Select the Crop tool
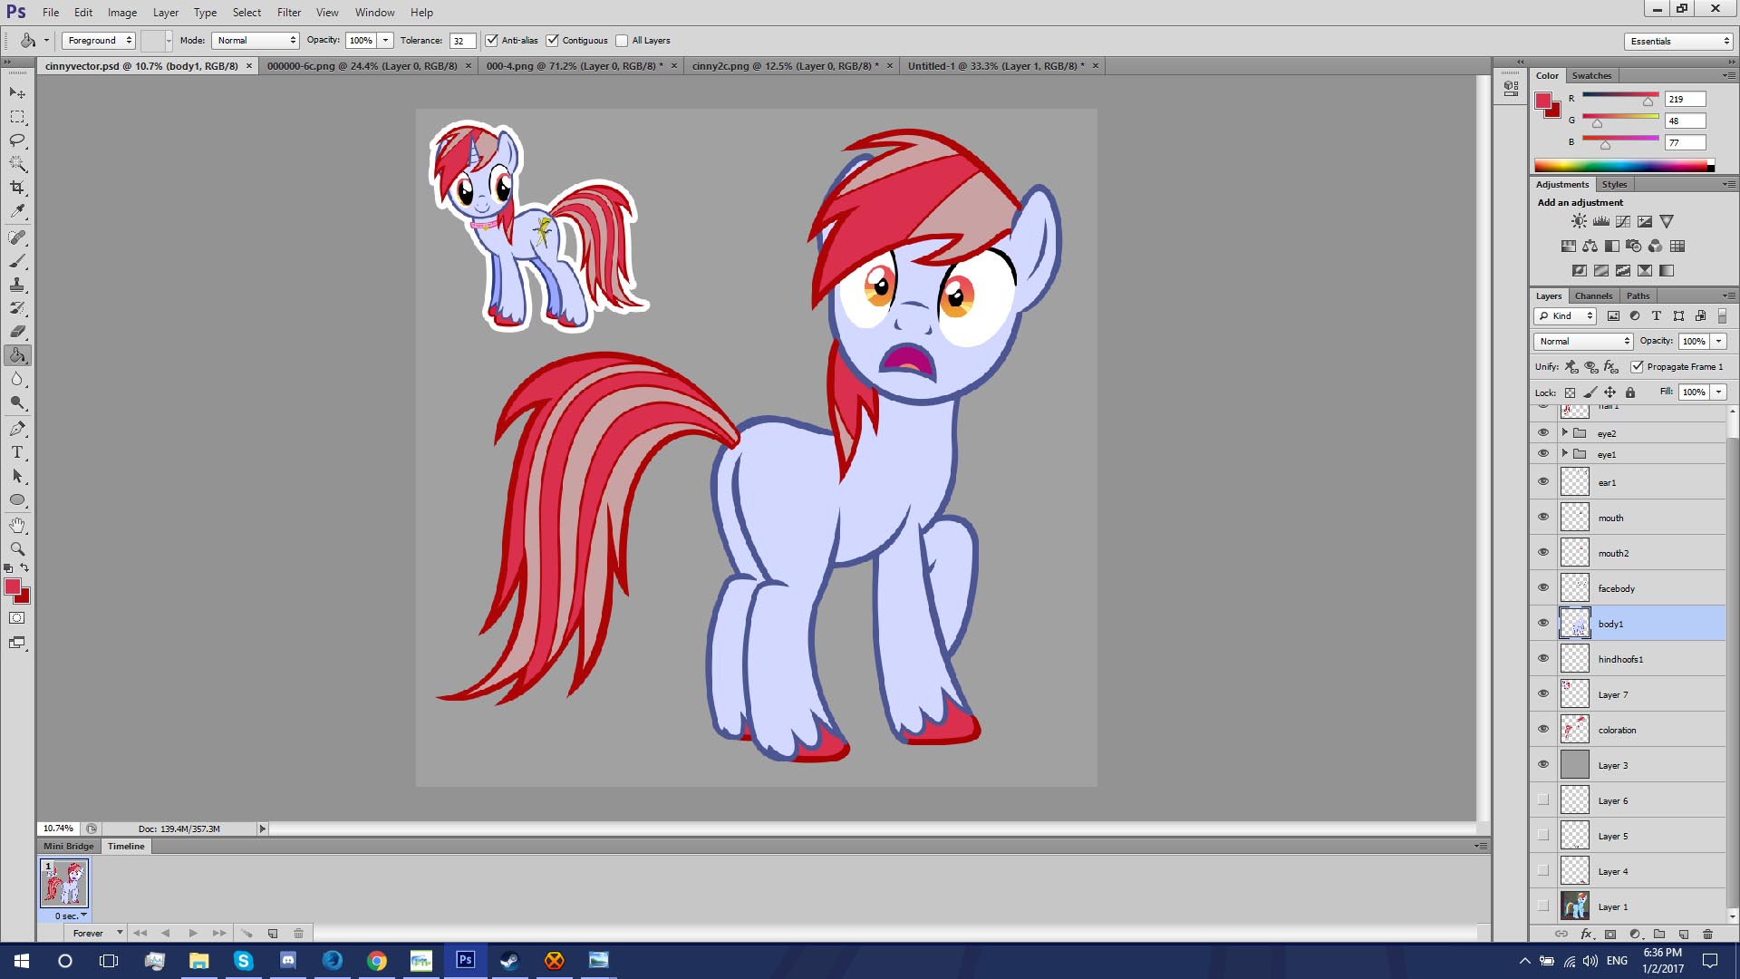The width and height of the screenshot is (1740, 979). click(x=17, y=188)
